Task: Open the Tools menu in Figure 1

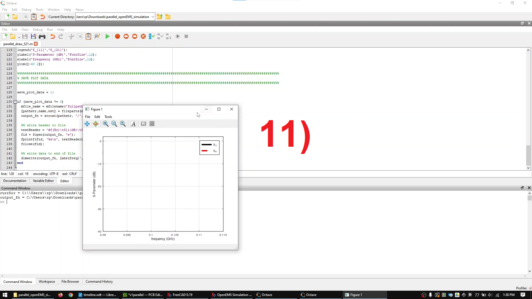Action: [x=108, y=117]
